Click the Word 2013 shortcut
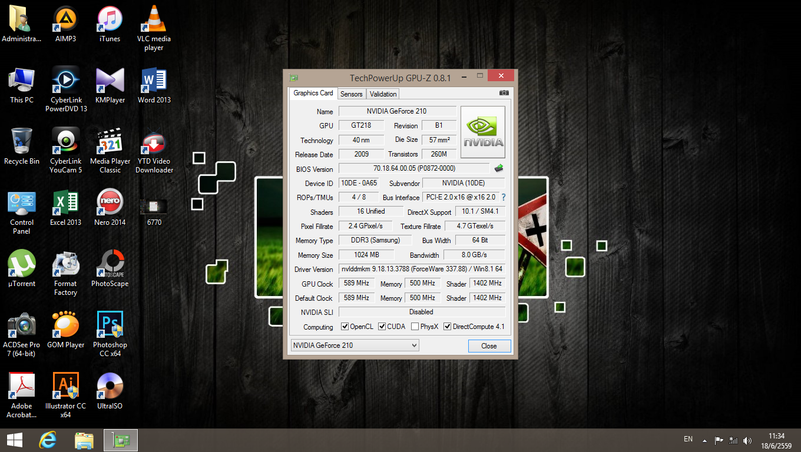 pos(154,85)
